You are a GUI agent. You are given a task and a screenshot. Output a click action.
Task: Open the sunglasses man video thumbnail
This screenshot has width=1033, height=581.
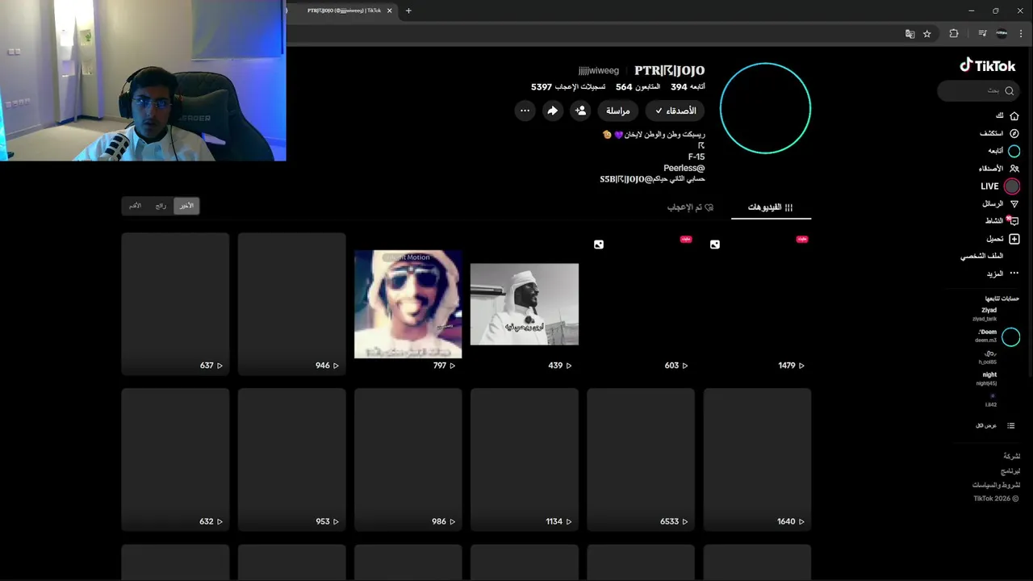(x=408, y=304)
